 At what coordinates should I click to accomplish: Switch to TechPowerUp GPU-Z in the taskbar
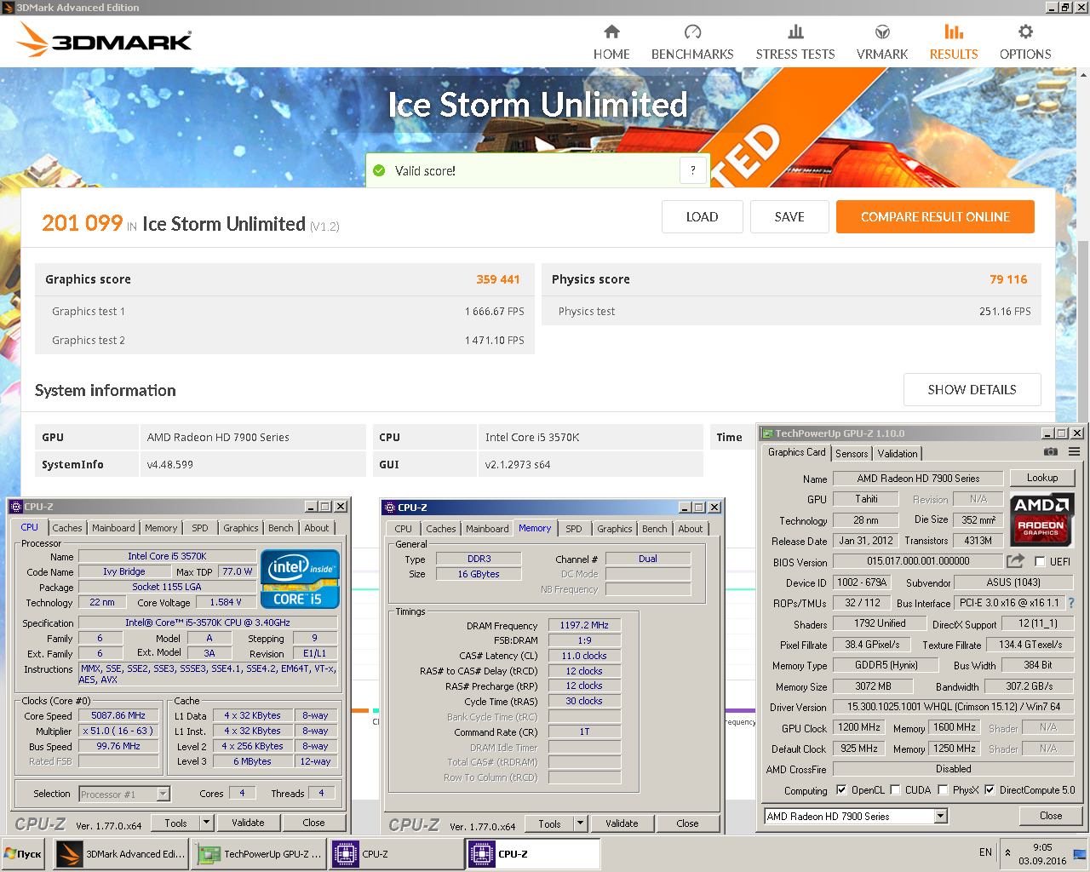click(260, 853)
